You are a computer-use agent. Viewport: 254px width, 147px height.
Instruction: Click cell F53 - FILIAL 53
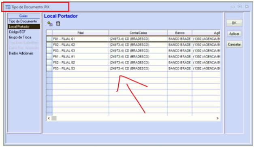(81, 68)
